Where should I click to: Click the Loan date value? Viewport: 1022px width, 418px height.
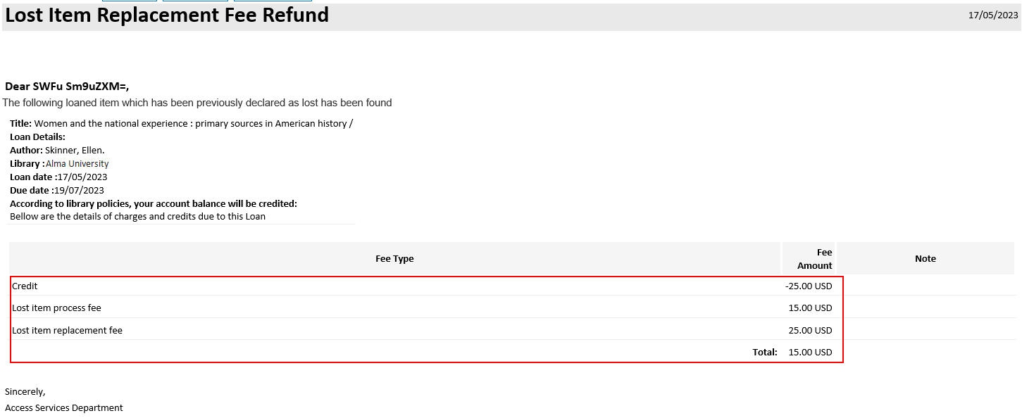(82, 177)
